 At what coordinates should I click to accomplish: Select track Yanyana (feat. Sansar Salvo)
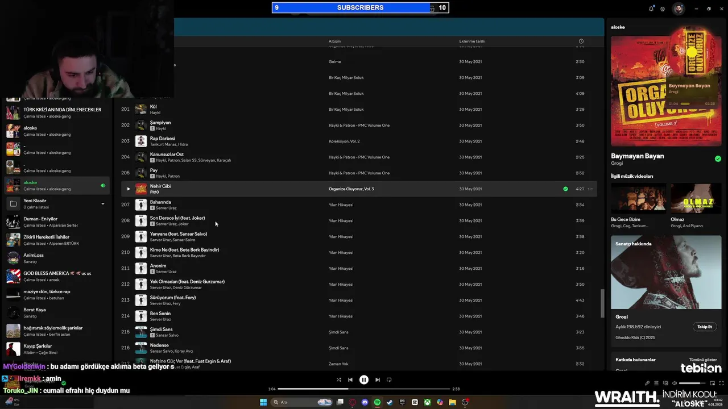pyautogui.click(x=358, y=236)
